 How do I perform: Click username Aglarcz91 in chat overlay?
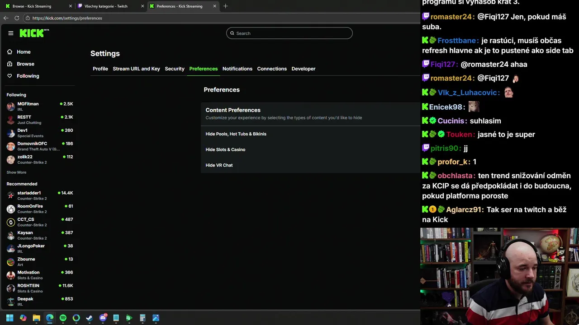(x=465, y=209)
